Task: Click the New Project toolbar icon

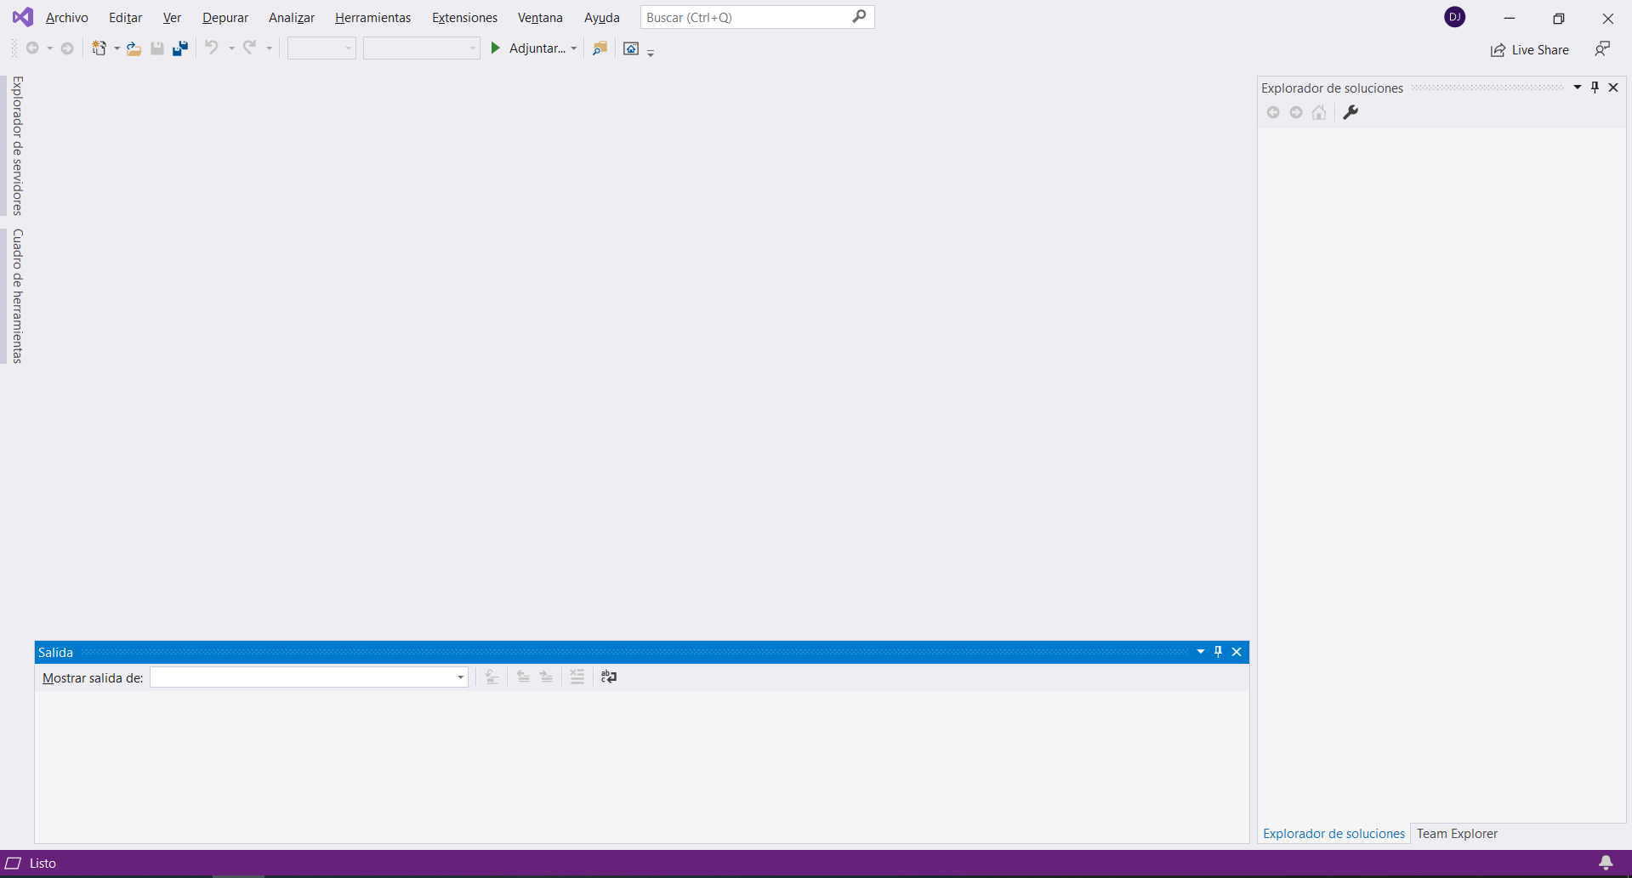Action: tap(100, 48)
